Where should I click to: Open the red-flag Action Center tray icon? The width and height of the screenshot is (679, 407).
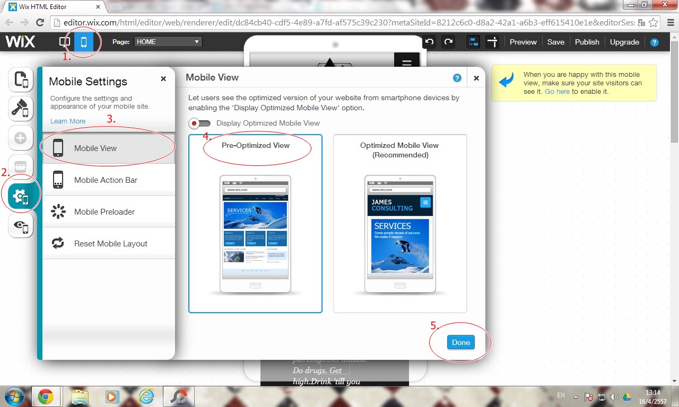coord(589,397)
